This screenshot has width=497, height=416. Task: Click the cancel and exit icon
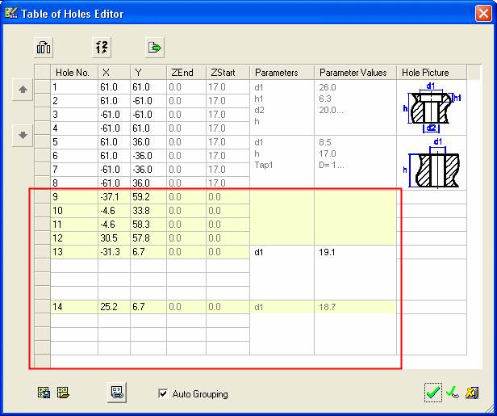473,393
